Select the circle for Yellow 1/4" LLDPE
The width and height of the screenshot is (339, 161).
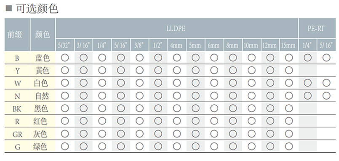click(102, 70)
